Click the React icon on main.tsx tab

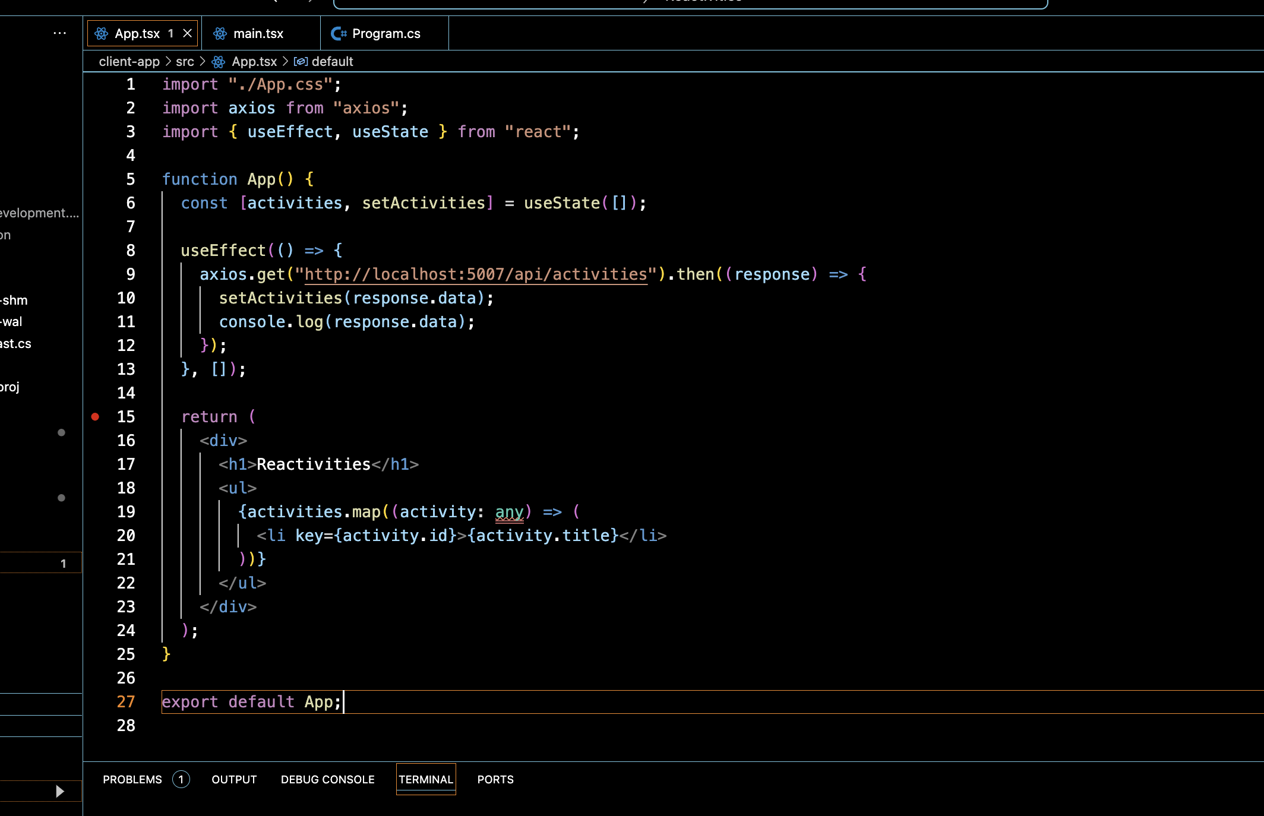coord(220,33)
